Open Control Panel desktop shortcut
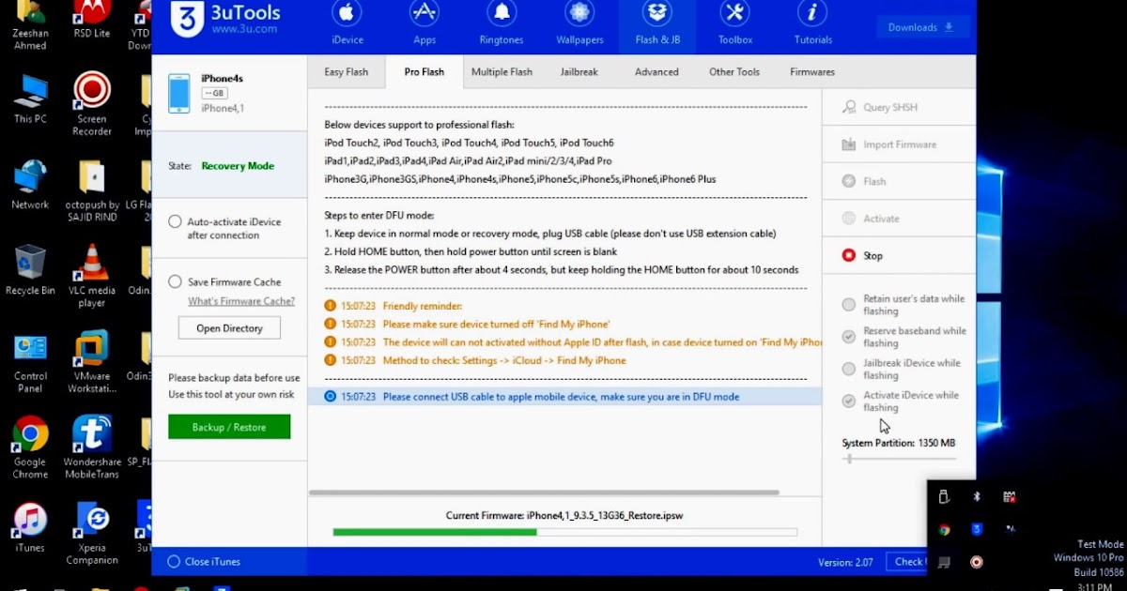1127x591 pixels. (30, 362)
